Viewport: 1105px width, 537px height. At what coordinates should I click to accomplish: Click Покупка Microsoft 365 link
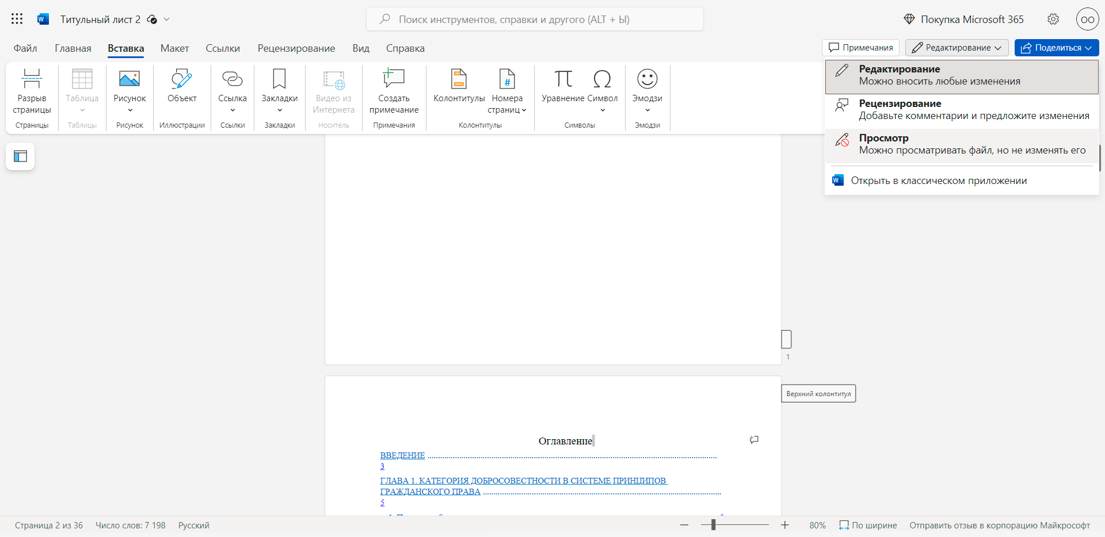(x=964, y=19)
